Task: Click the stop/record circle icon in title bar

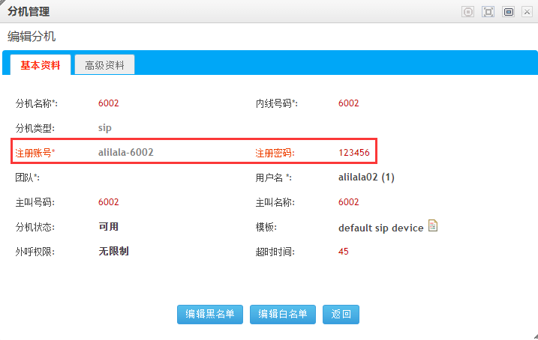Action: (468, 12)
